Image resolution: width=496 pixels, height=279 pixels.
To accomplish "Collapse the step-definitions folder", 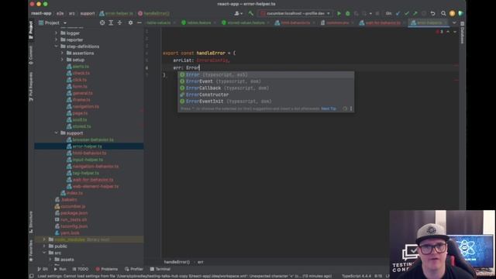I will [57, 46].
